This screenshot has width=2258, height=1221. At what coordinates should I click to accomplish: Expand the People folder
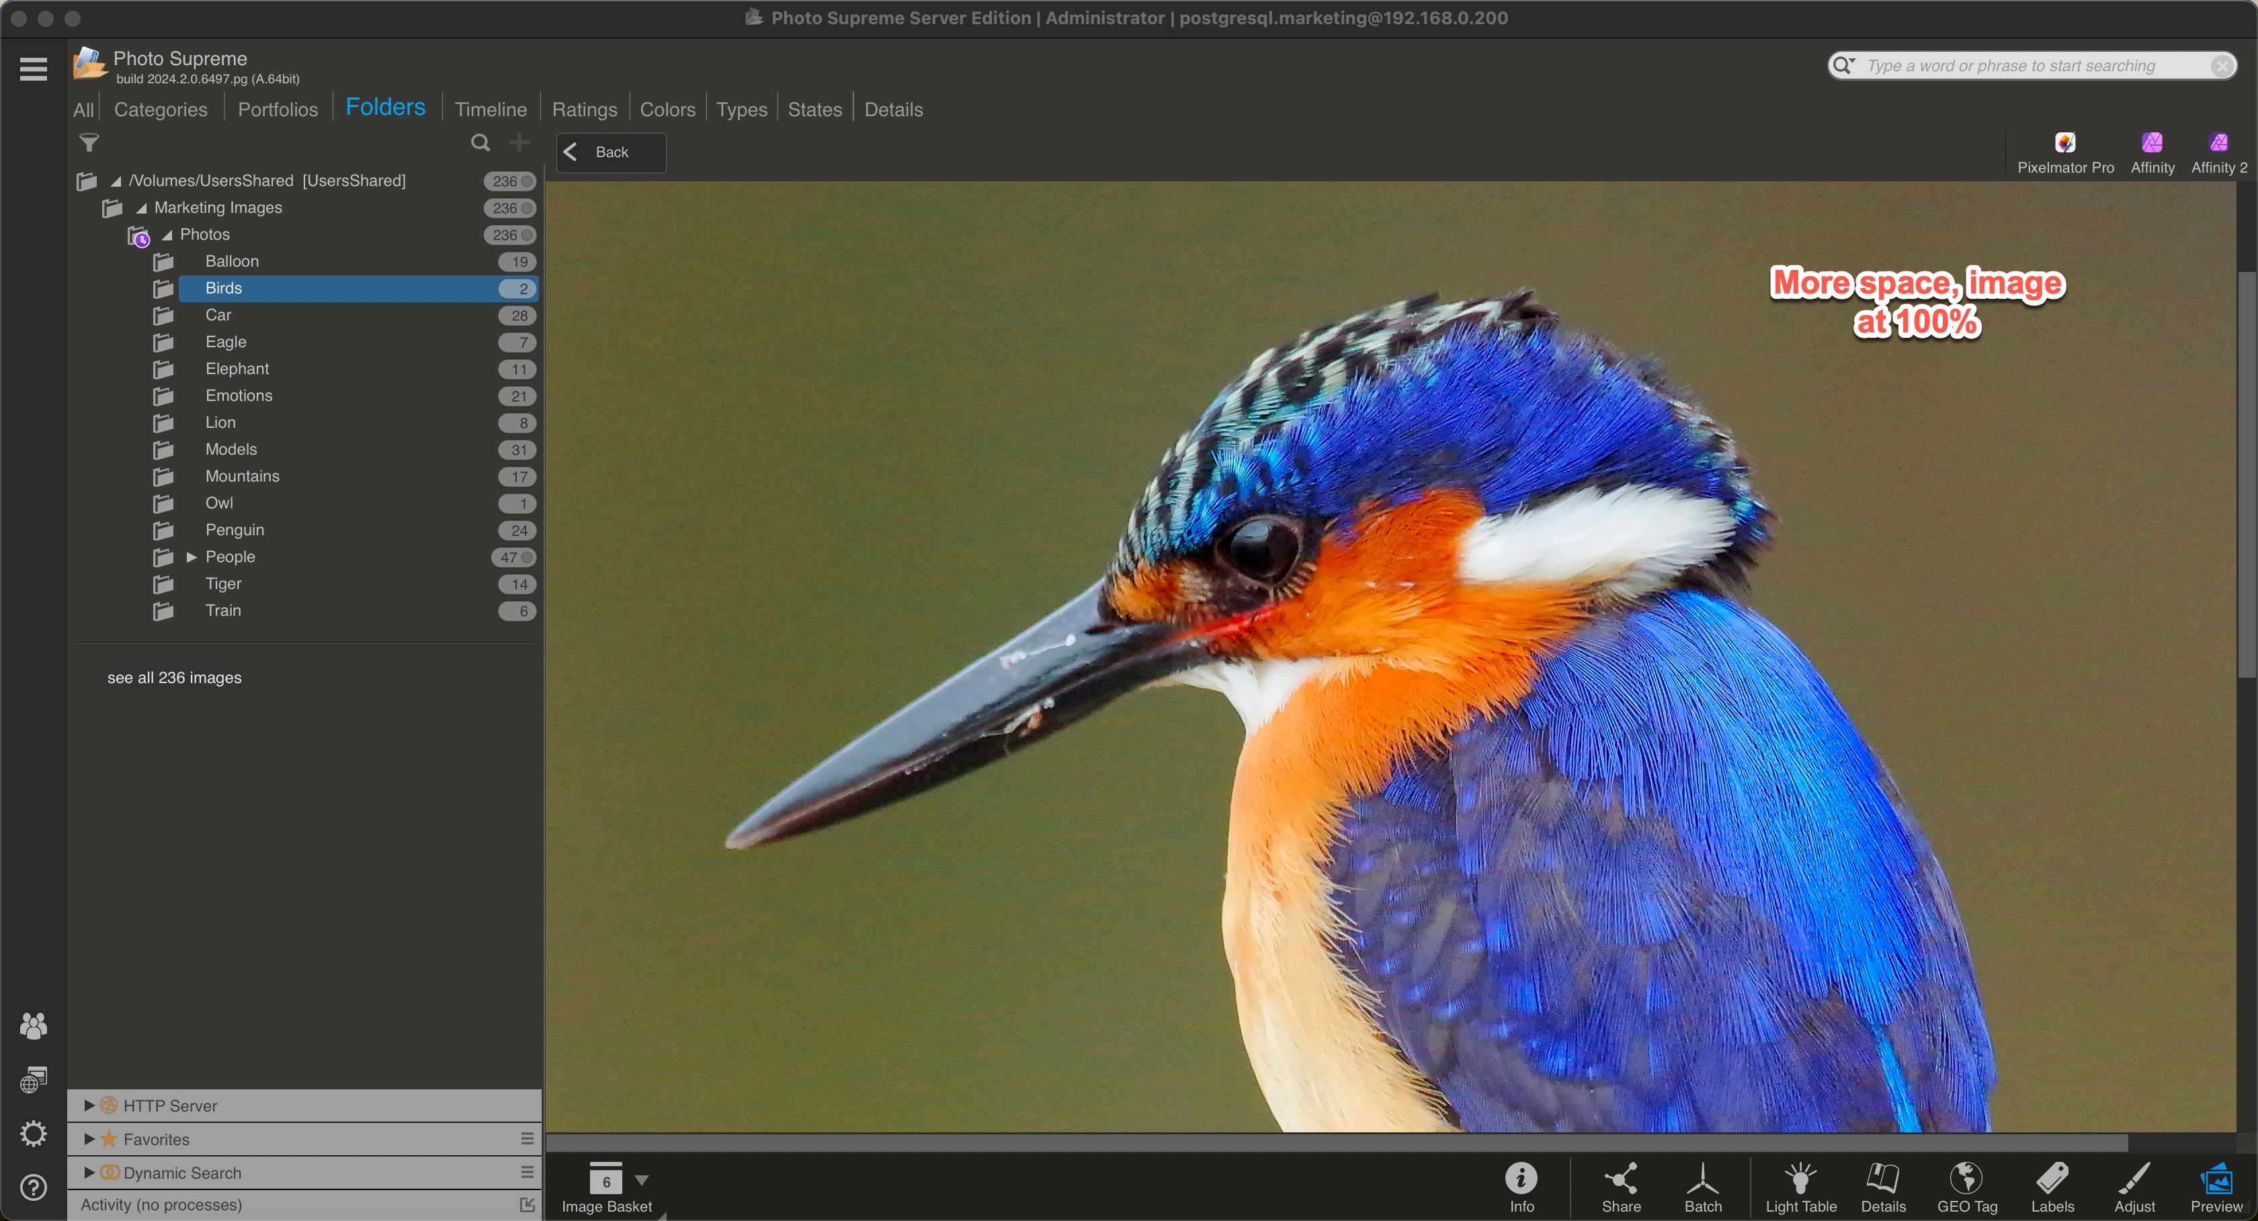(192, 557)
